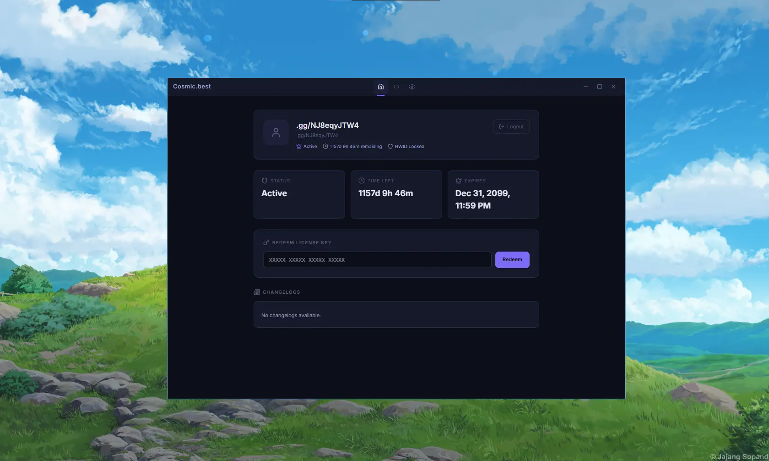Click the Logout button
Image resolution: width=769 pixels, height=461 pixels.
click(x=511, y=127)
